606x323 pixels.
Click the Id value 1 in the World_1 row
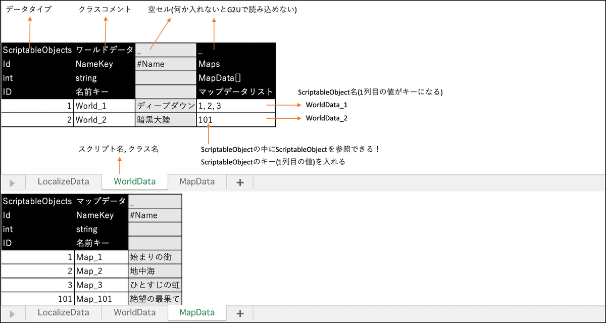(38, 106)
